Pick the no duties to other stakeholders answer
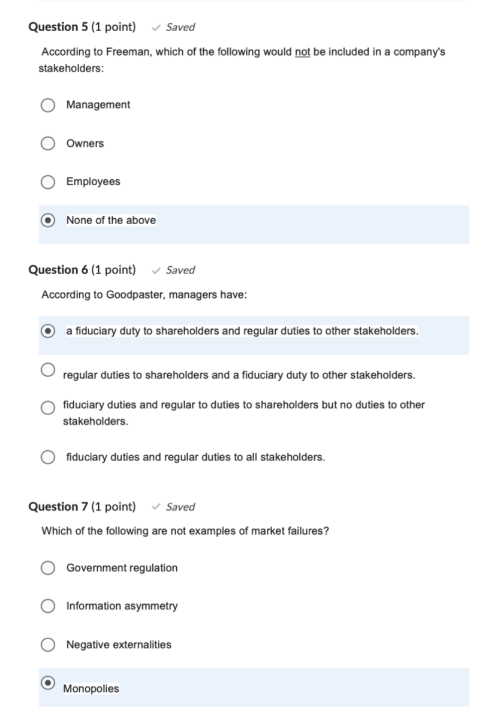Viewport: 482px width, 717px height. click(47, 408)
